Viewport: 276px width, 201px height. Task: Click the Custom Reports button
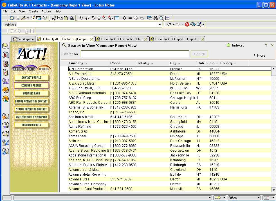pos(31,125)
